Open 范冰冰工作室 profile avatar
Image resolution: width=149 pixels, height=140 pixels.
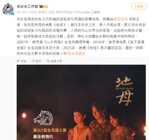tap(8, 9)
